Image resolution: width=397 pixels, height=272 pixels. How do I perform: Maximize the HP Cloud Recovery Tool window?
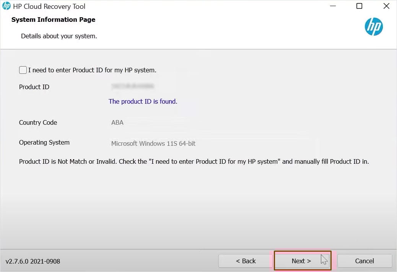(x=359, y=6)
